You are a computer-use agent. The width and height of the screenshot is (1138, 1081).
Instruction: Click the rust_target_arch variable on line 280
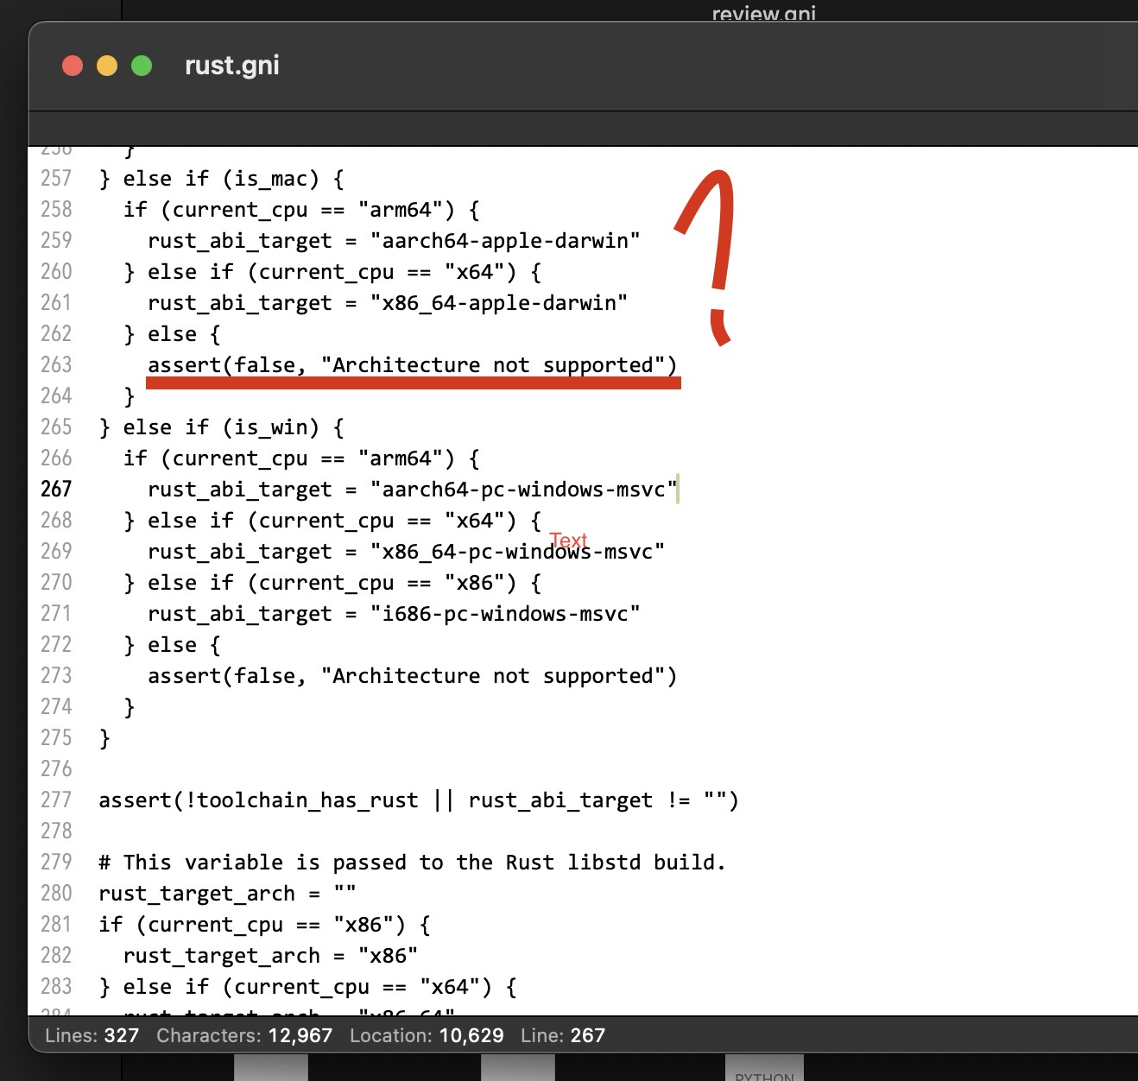tap(197, 894)
